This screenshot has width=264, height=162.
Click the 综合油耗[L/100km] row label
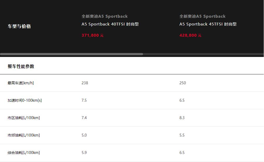[24, 153]
